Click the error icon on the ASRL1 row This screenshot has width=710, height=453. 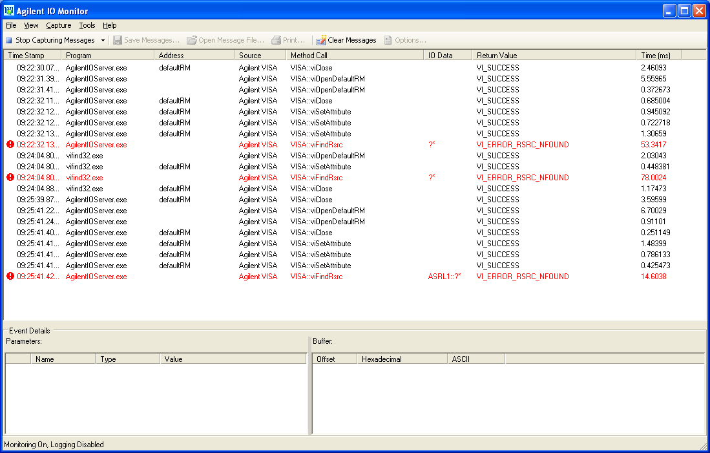(10, 277)
